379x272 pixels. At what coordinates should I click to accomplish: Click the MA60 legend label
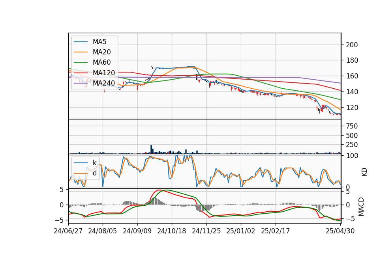click(102, 63)
